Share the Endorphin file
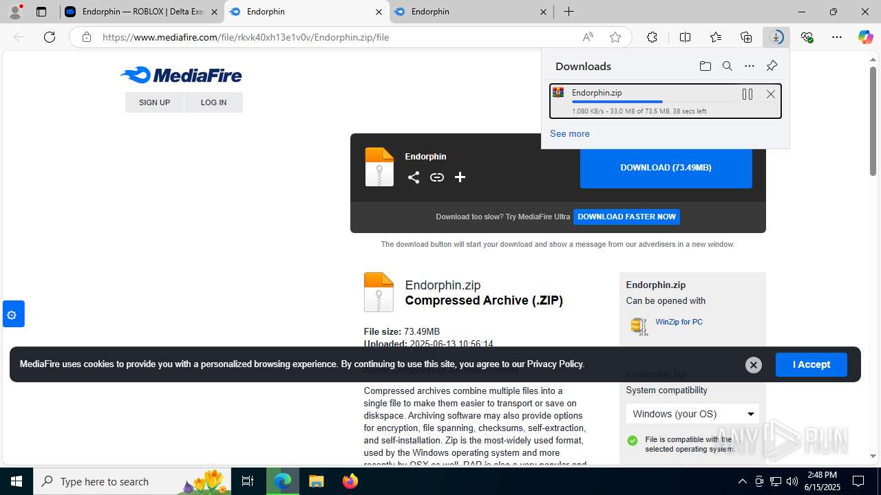 (413, 177)
